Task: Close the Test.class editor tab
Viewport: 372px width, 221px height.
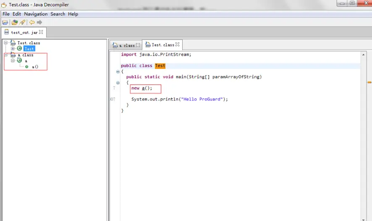Action: tap(177, 45)
